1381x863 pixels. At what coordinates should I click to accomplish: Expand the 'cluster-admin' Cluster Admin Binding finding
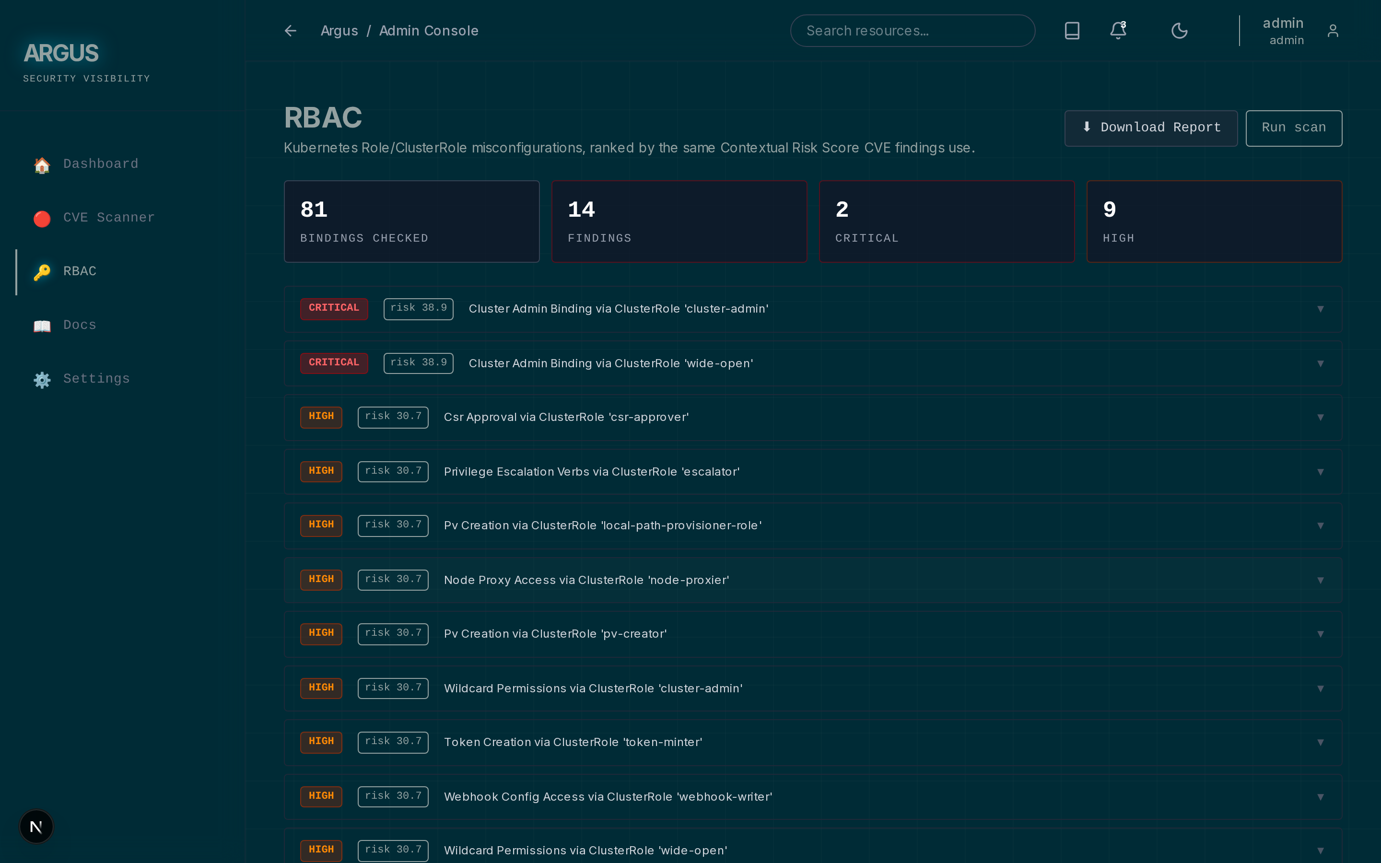click(x=813, y=309)
